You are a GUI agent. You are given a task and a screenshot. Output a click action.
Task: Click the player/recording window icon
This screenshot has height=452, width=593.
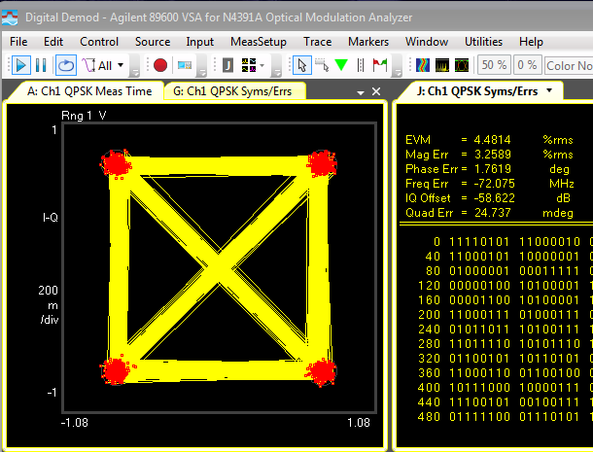pos(185,65)
